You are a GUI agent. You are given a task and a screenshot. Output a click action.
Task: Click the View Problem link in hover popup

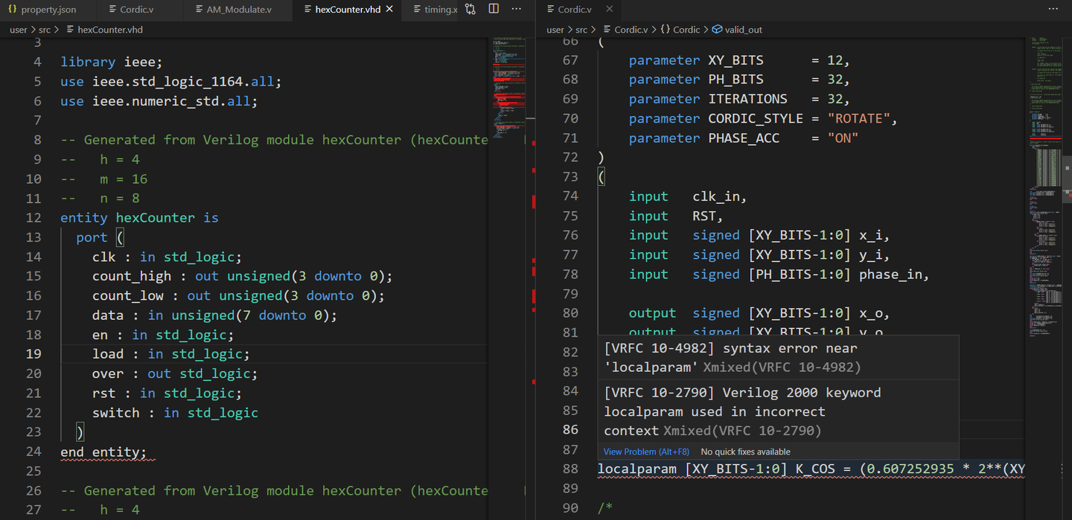[646, 452]
